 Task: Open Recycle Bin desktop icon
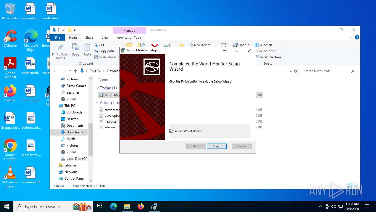10,12
